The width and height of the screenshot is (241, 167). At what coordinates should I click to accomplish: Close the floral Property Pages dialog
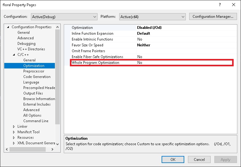234,5
